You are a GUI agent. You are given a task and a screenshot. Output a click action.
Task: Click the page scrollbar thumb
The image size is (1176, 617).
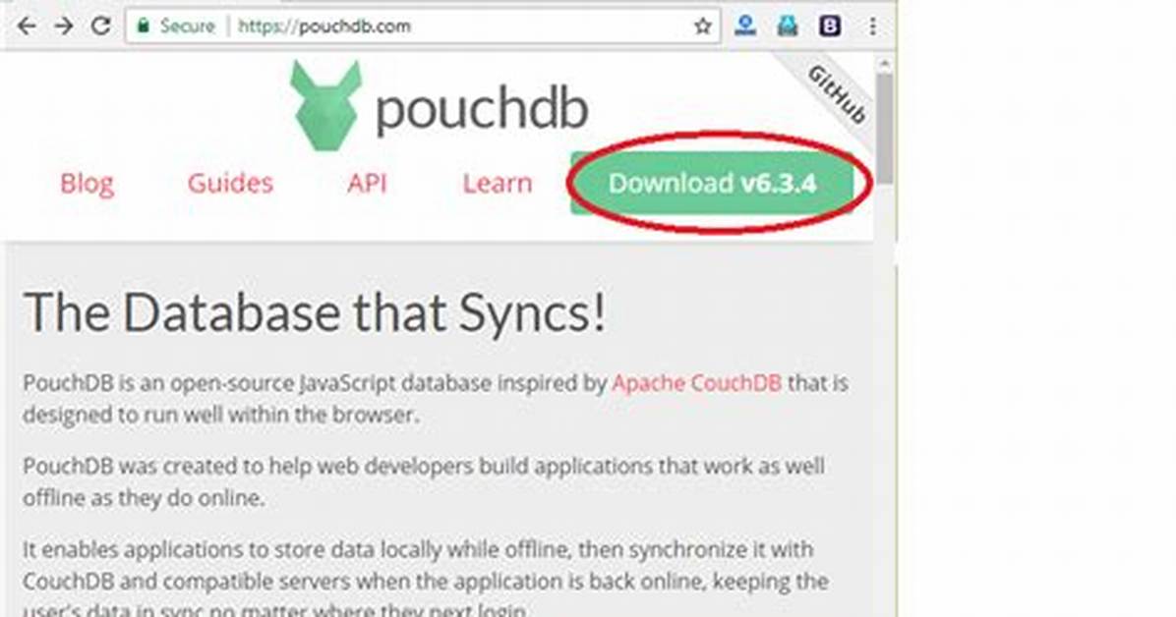tap(884, 128)
